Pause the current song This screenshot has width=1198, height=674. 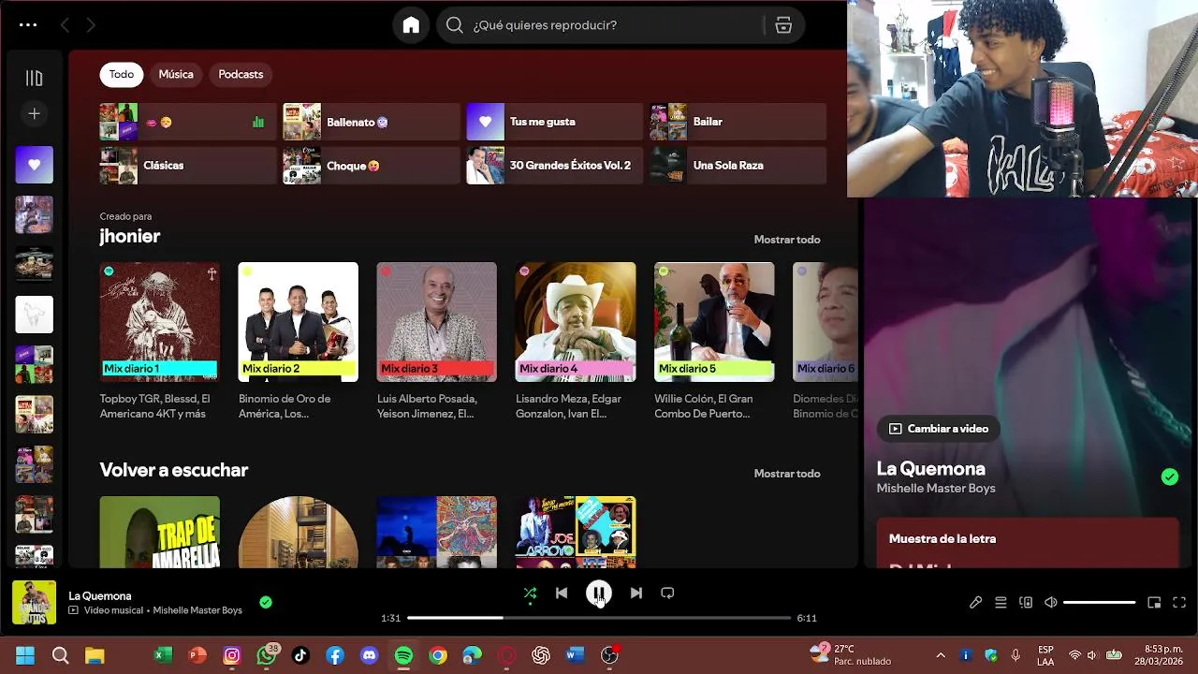(599, 593)
